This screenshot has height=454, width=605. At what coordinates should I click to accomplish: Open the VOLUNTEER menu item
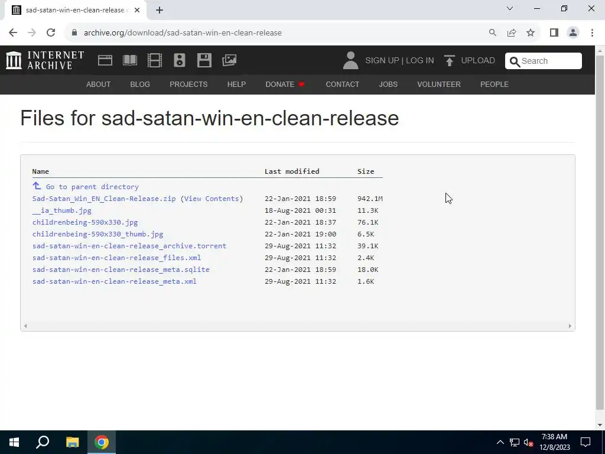[439, 84]
